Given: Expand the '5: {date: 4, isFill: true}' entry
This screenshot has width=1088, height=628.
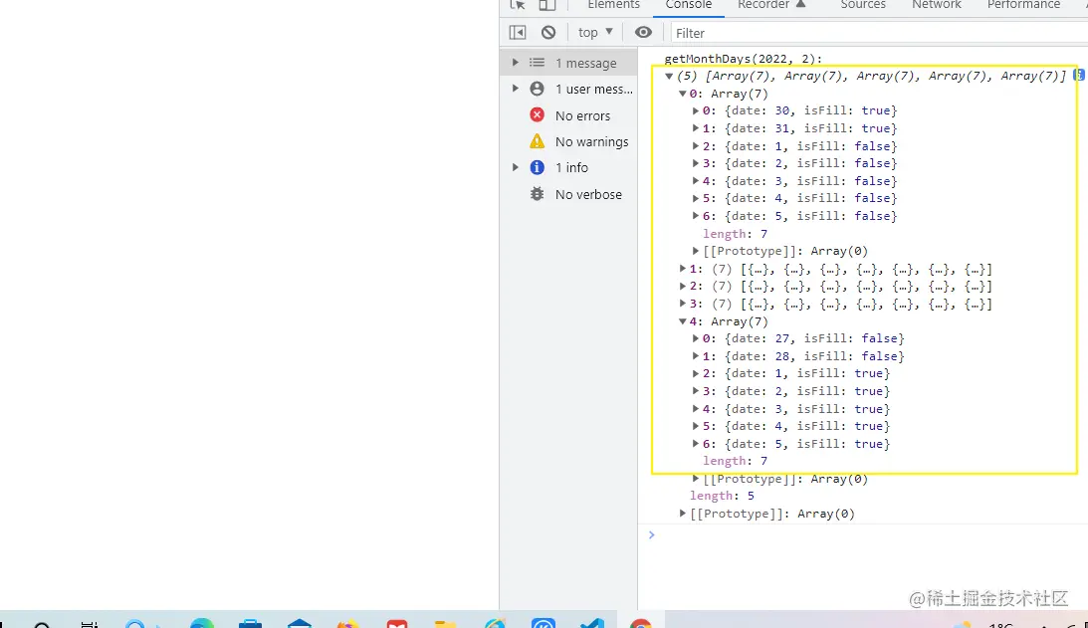Looking at the screenshot, I should coord(695,426).
